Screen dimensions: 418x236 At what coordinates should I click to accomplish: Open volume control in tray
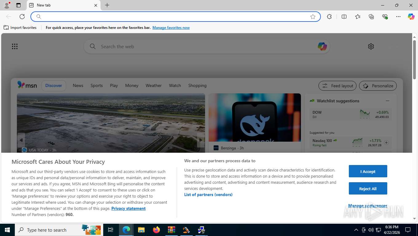[371, 230]
